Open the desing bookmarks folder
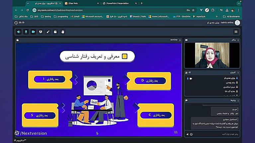 [x=46, y=17]
